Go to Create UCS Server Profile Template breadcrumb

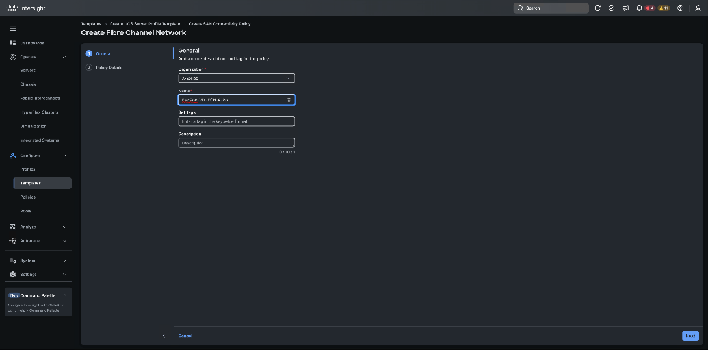pos(145,24)
